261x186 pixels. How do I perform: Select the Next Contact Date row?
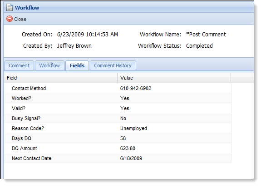coord(118,158)
